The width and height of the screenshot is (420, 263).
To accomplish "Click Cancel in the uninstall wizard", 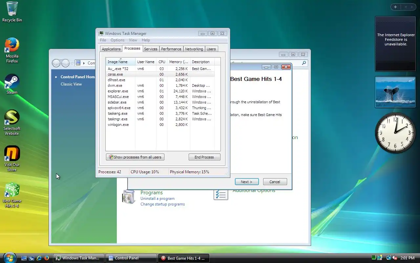I will point(275,182).
